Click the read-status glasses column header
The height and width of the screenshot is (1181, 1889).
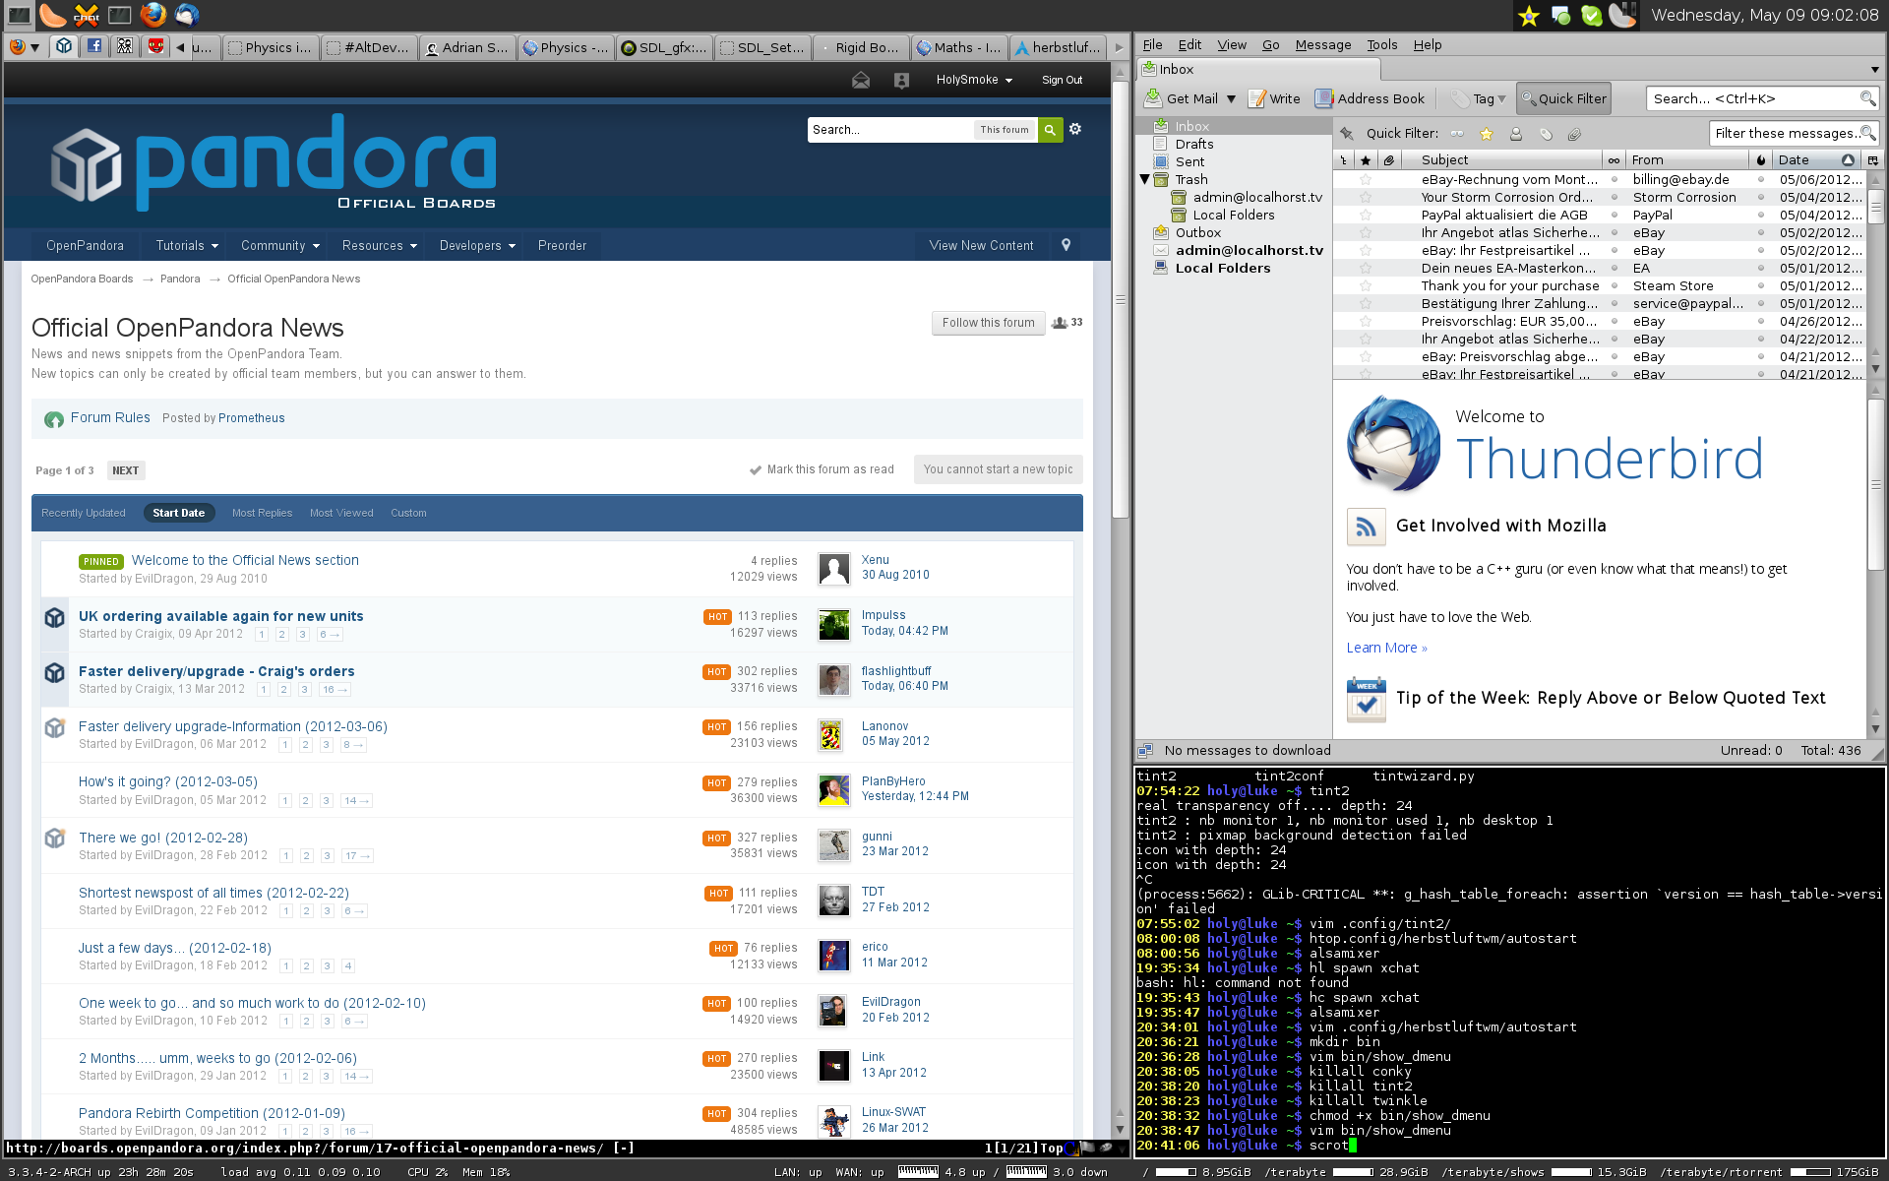tap(1614, 159)
